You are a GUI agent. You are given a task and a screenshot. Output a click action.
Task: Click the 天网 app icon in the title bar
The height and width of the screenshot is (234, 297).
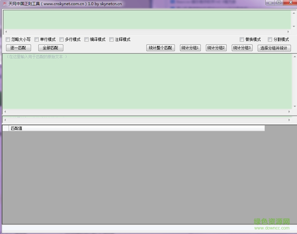coord(4,4)
